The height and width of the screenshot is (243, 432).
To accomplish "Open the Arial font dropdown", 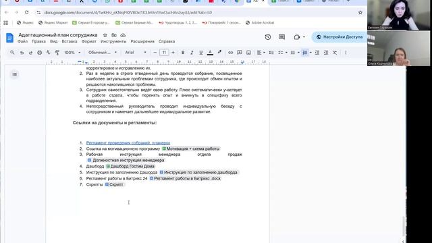I will click(x=136, y=53).
